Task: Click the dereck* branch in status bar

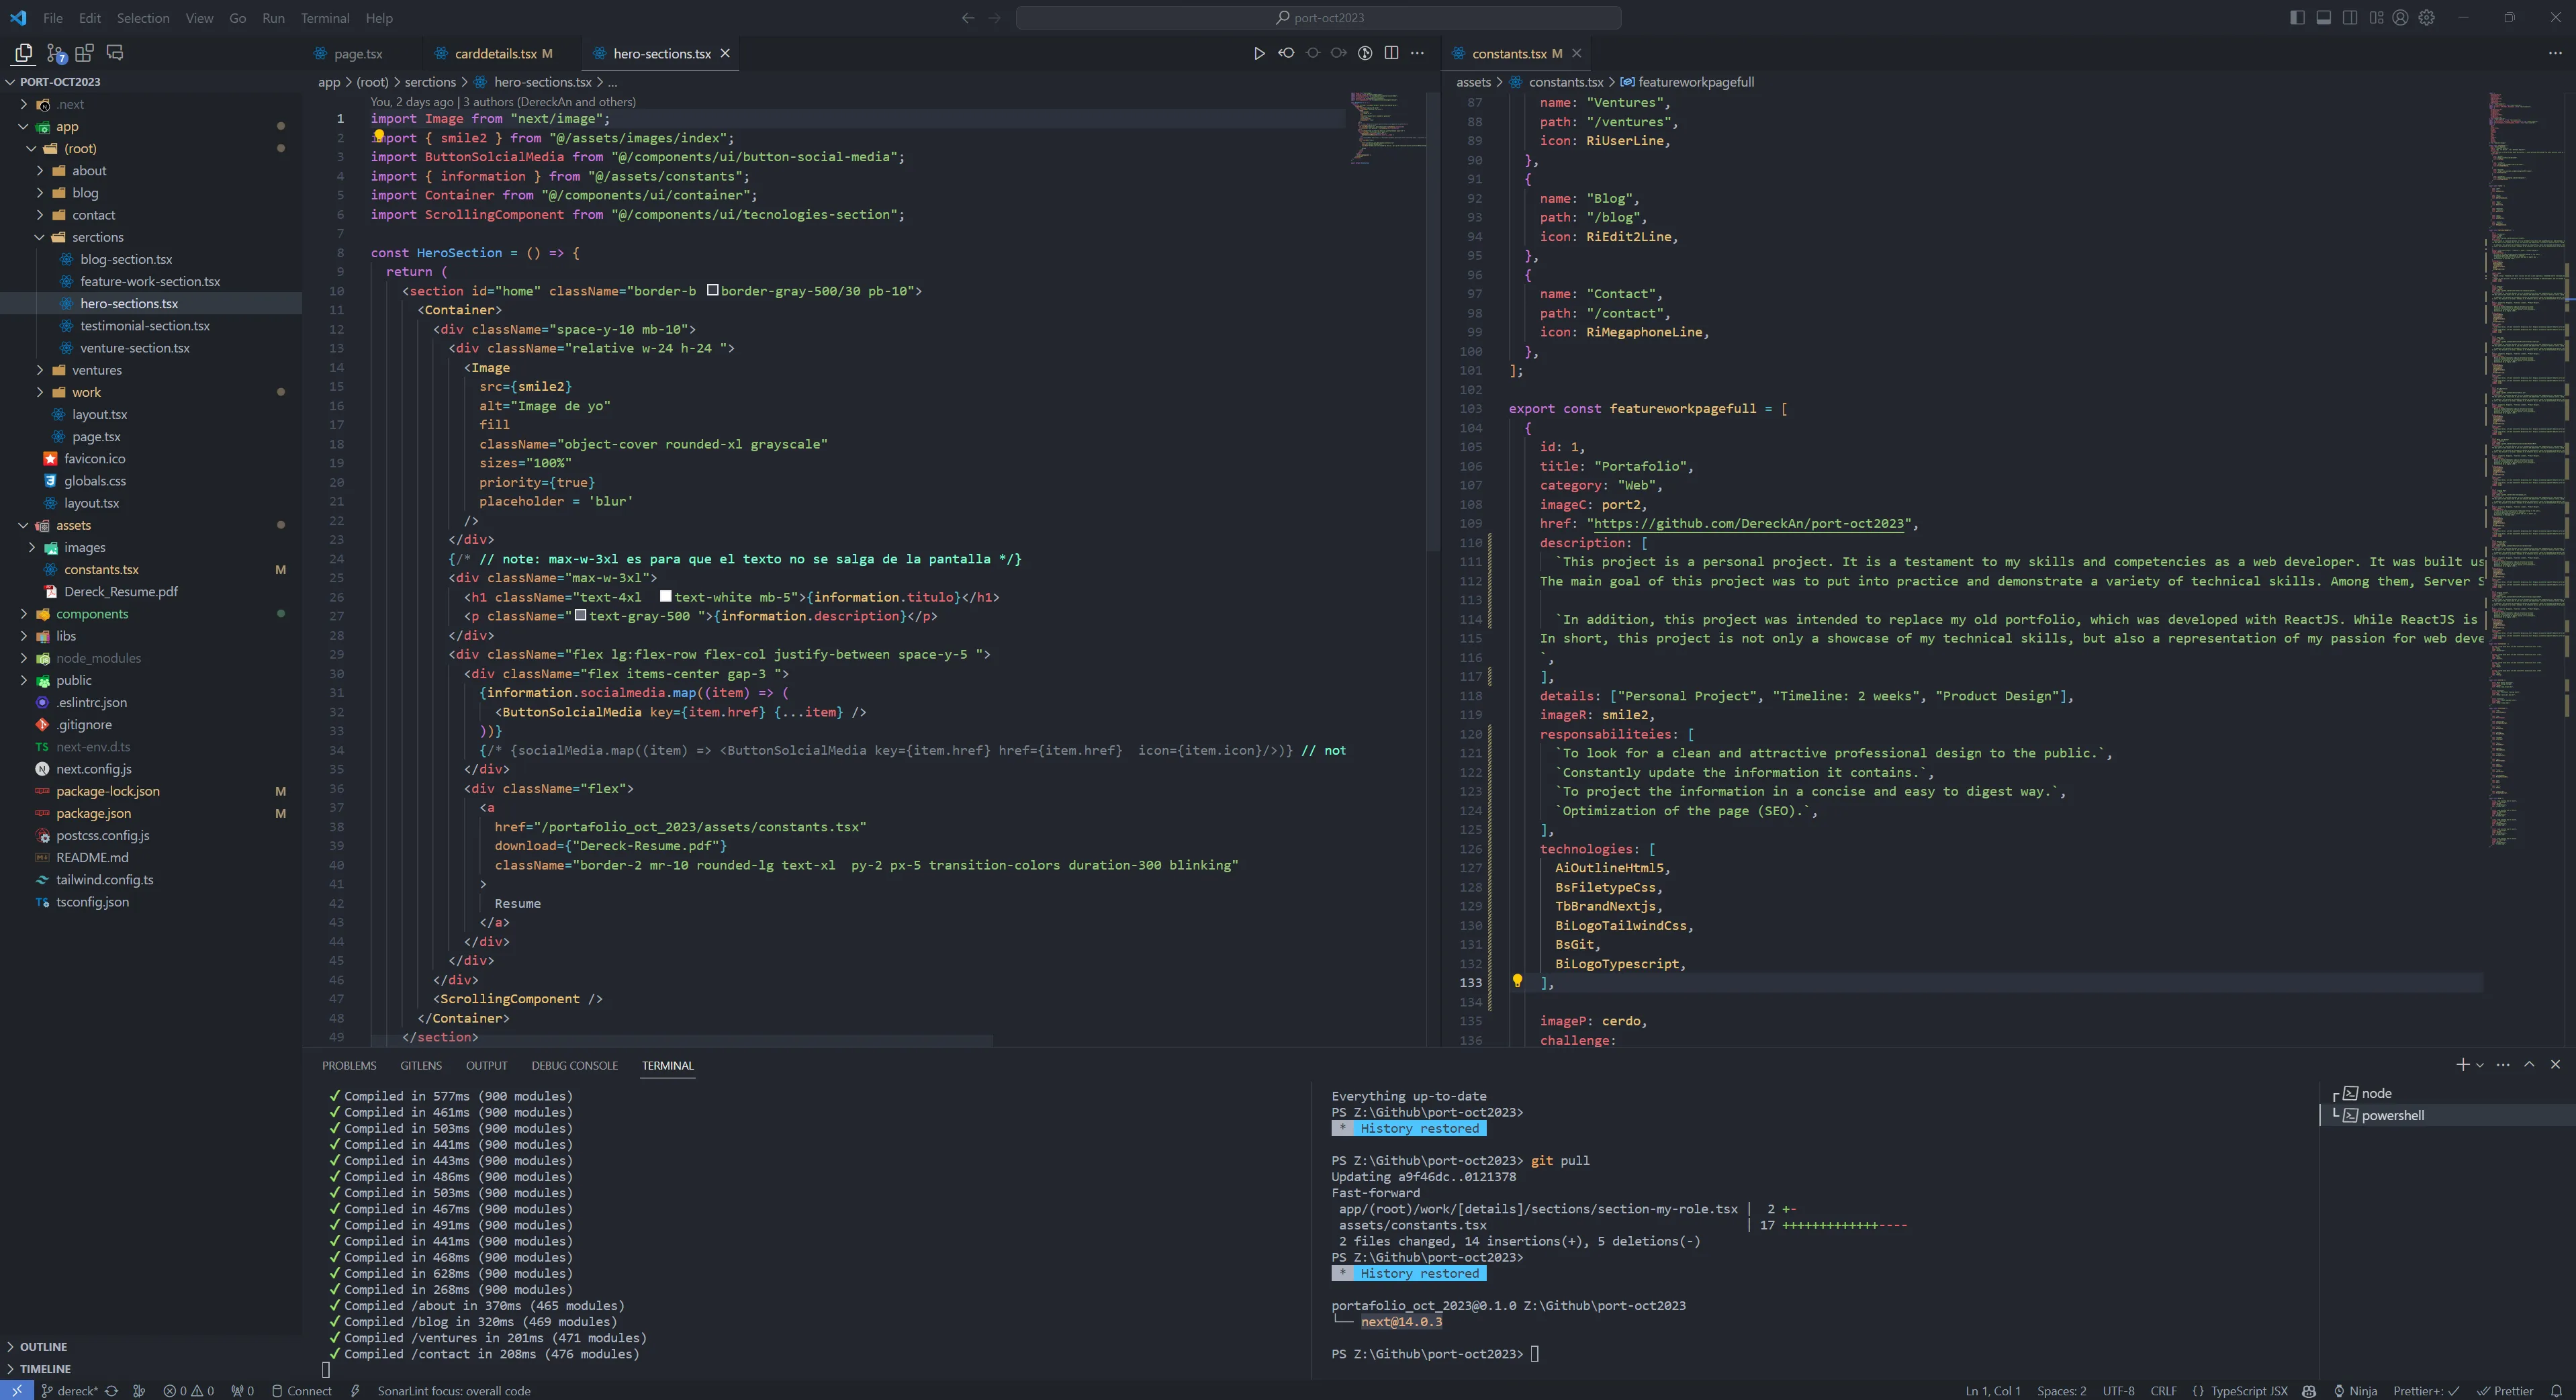Action: [x=69, y=1390]
